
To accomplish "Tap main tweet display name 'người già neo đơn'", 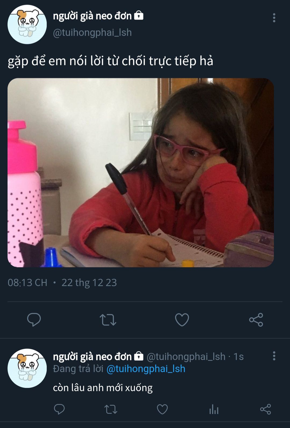I will pos(92,16).
